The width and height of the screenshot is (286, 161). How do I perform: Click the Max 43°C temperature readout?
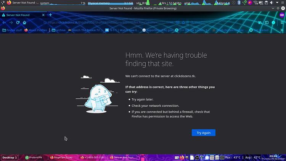pos(233,158)
